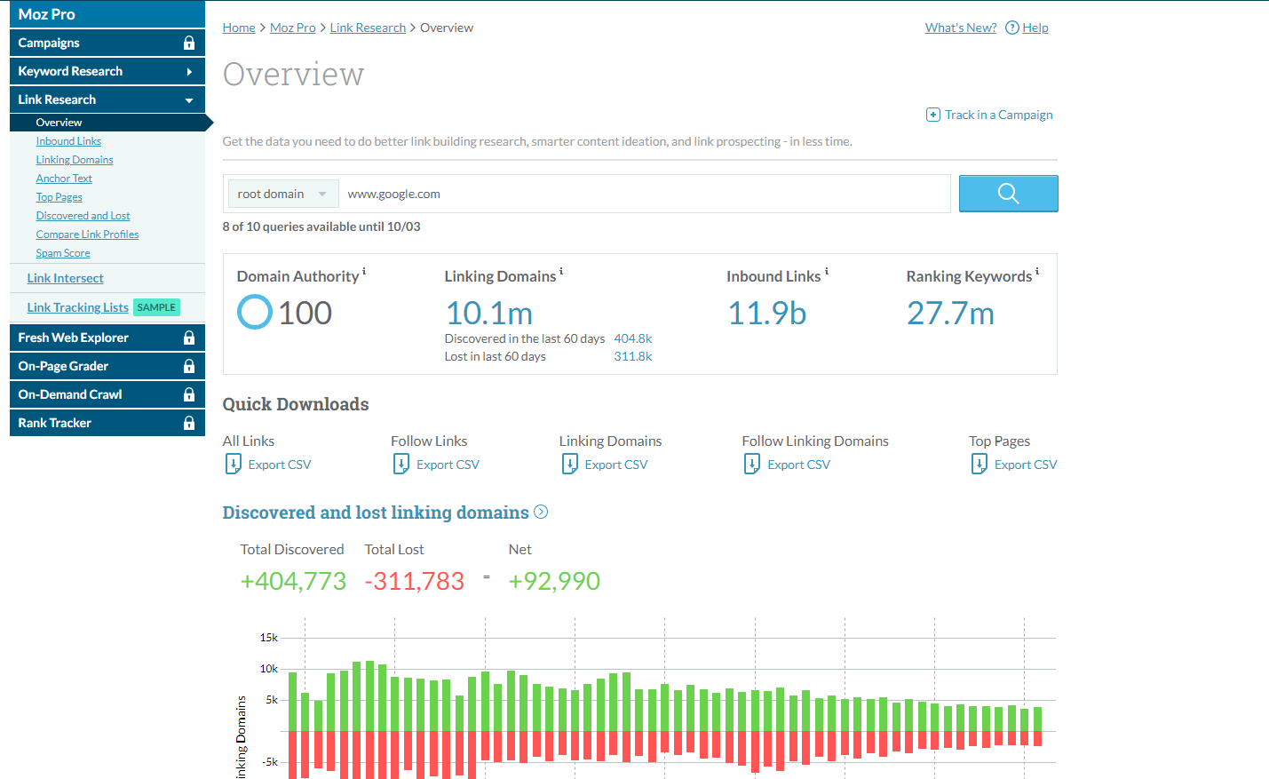Viewport: 1269px width, 779px height.
Task: Click the lock icon on Fresh Web Explorer
Action: click(x=189, y=338)
